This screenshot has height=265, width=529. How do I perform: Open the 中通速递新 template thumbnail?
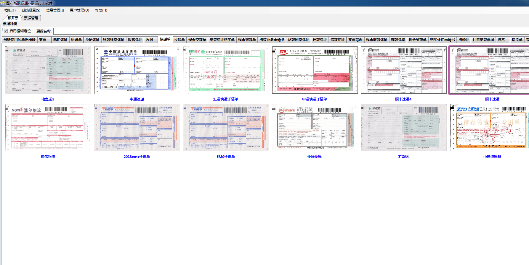[489, 128]
